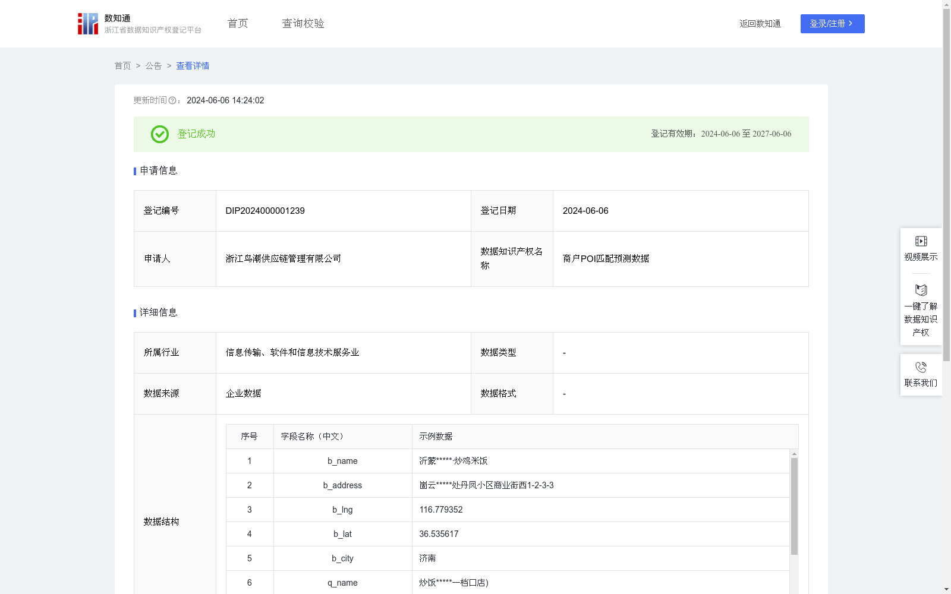Click the q_name field cell

(x=342, y=583)
